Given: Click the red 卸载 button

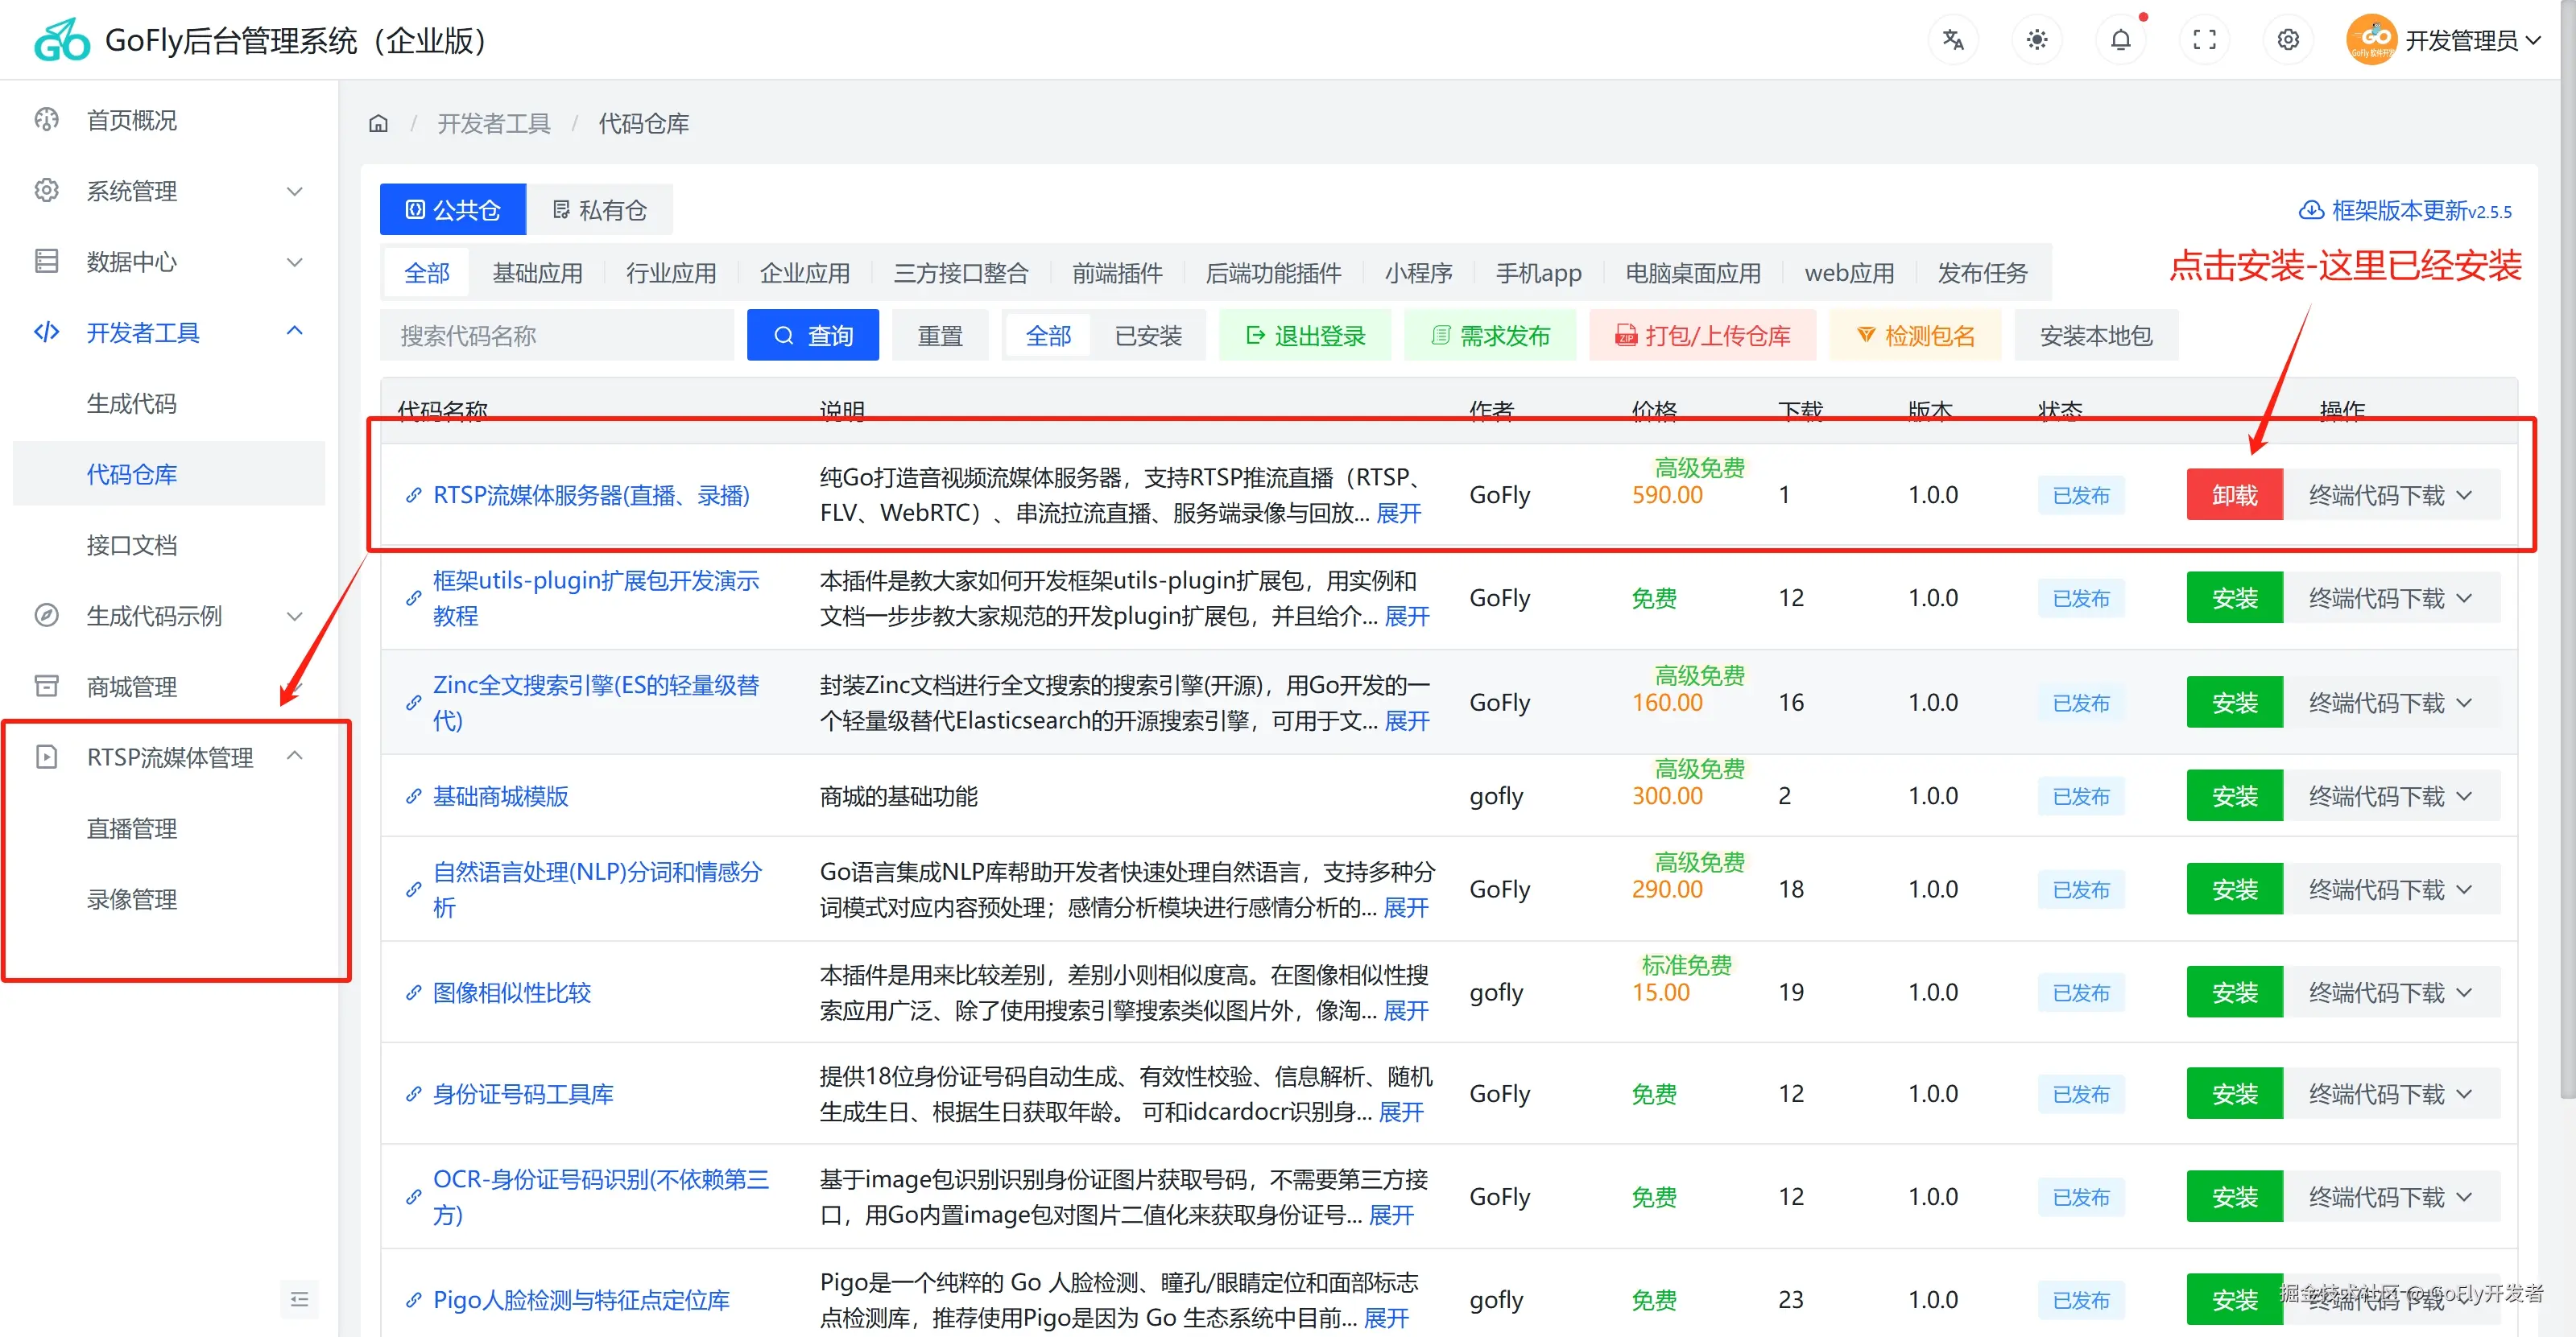Looking at the screenshot, I should pyautogui.click(x=2234, y=496).
